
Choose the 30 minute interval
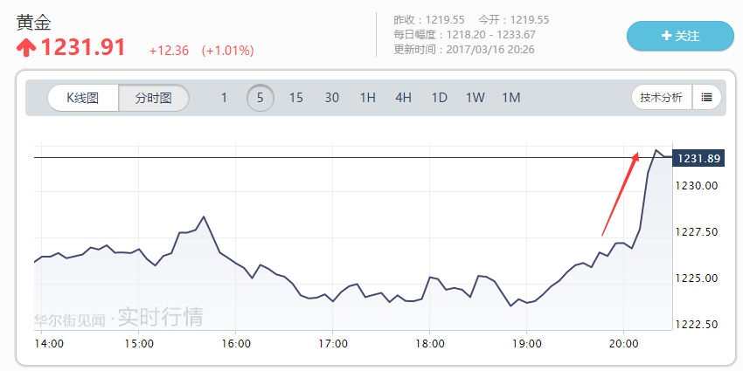(332, 98)
